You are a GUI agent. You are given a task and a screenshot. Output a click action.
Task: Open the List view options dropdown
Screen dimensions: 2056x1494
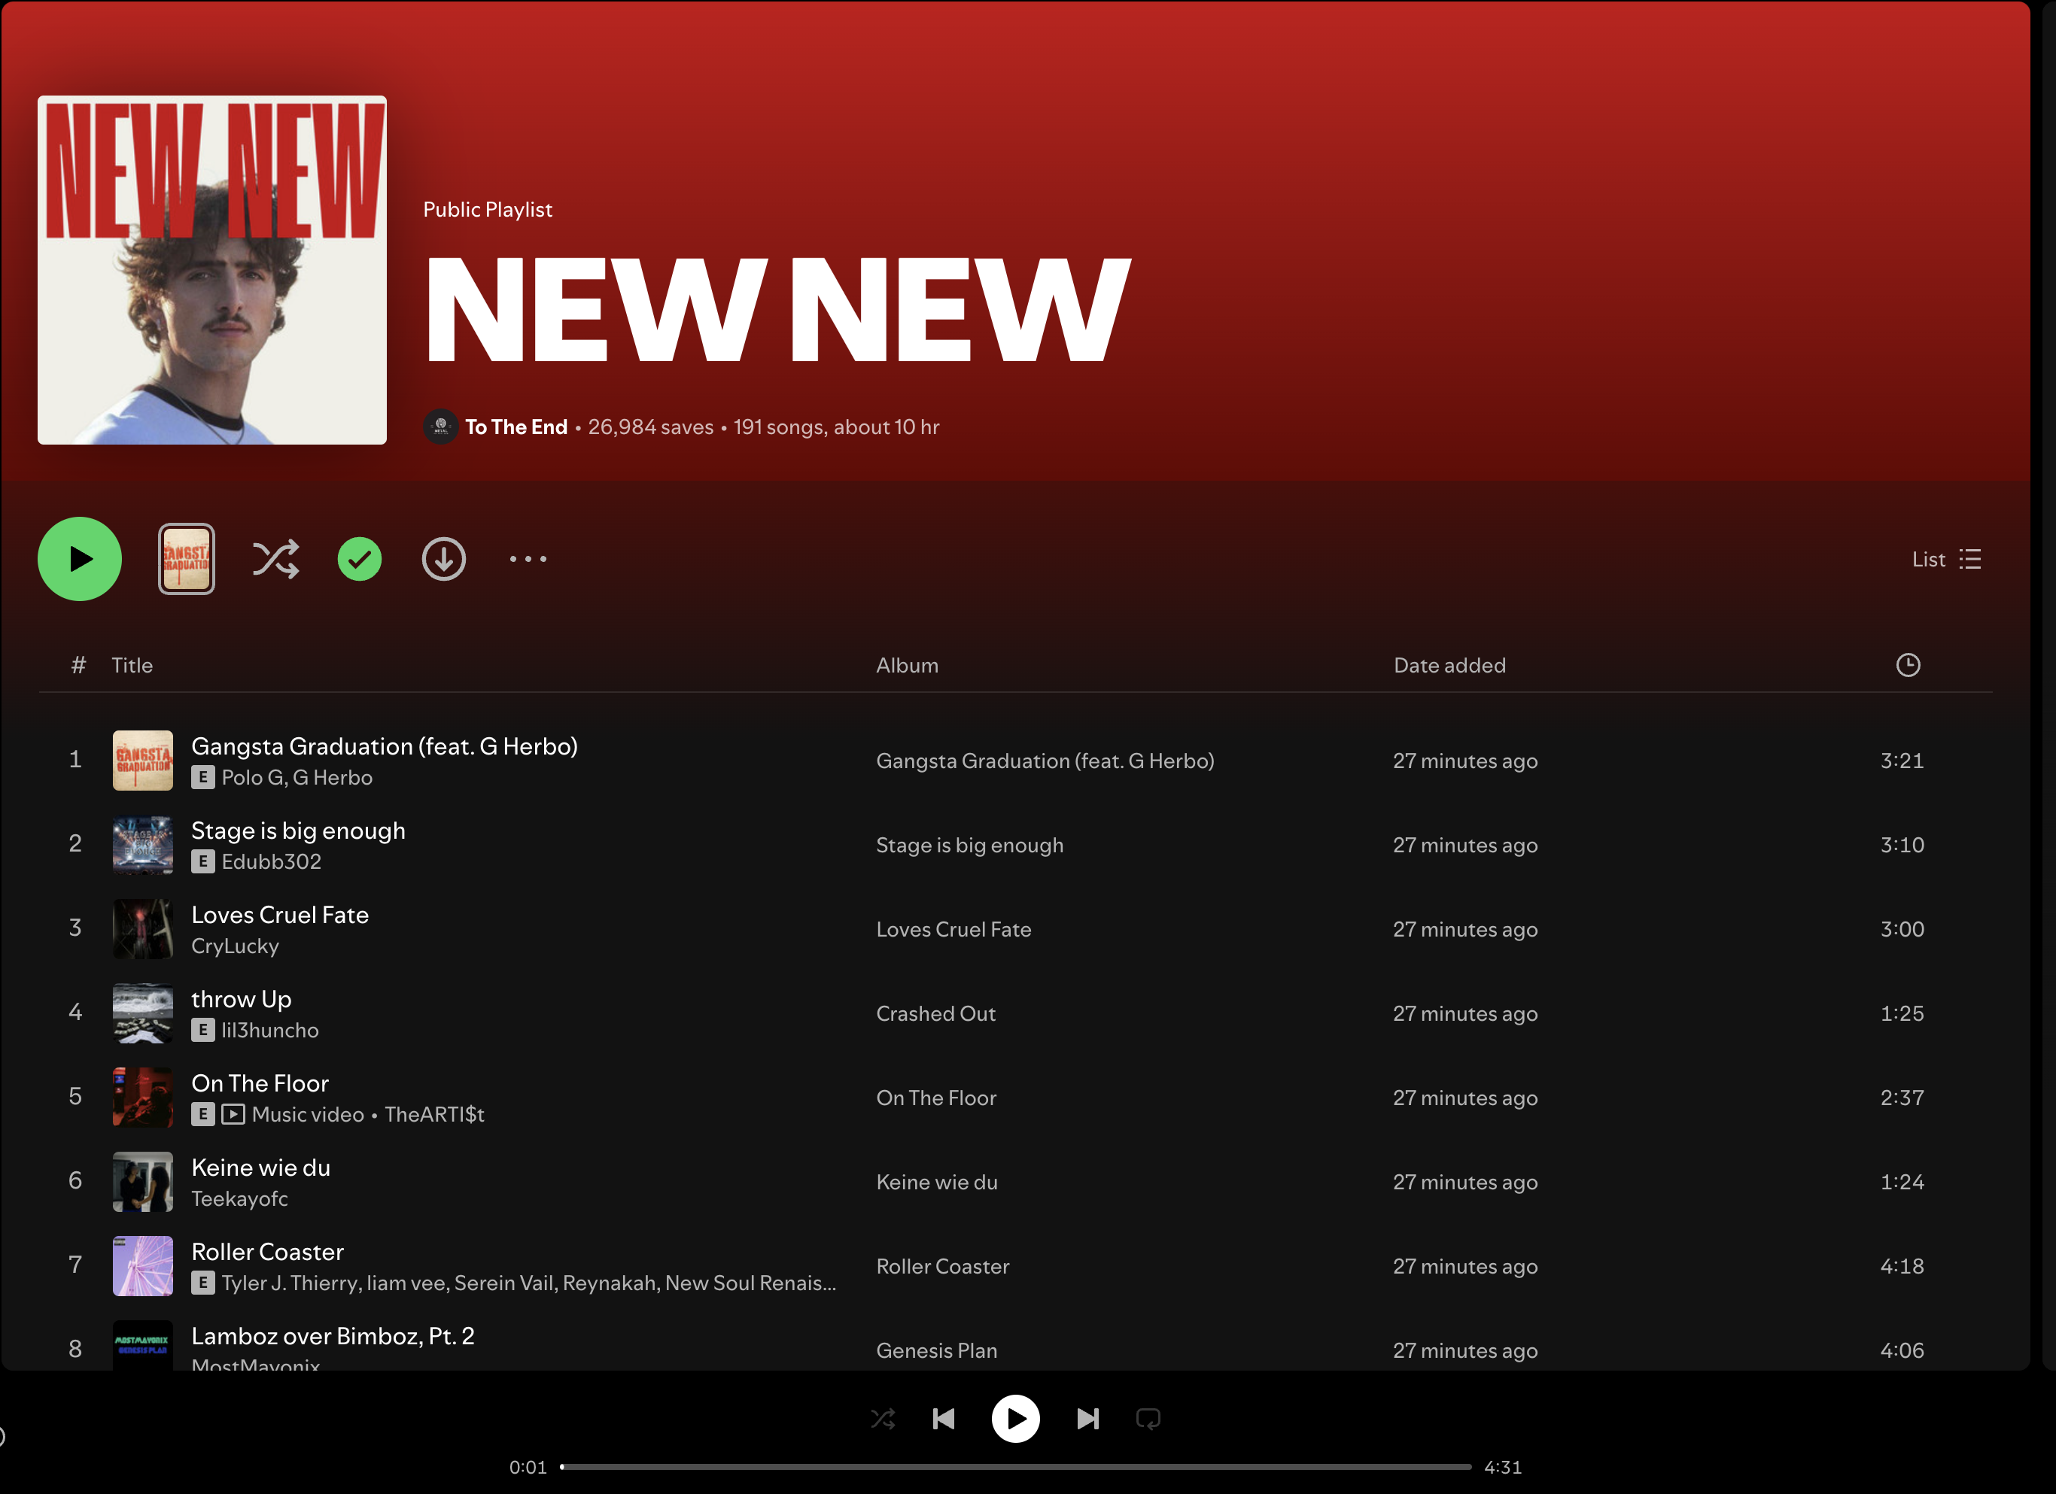click(1945, 559)
